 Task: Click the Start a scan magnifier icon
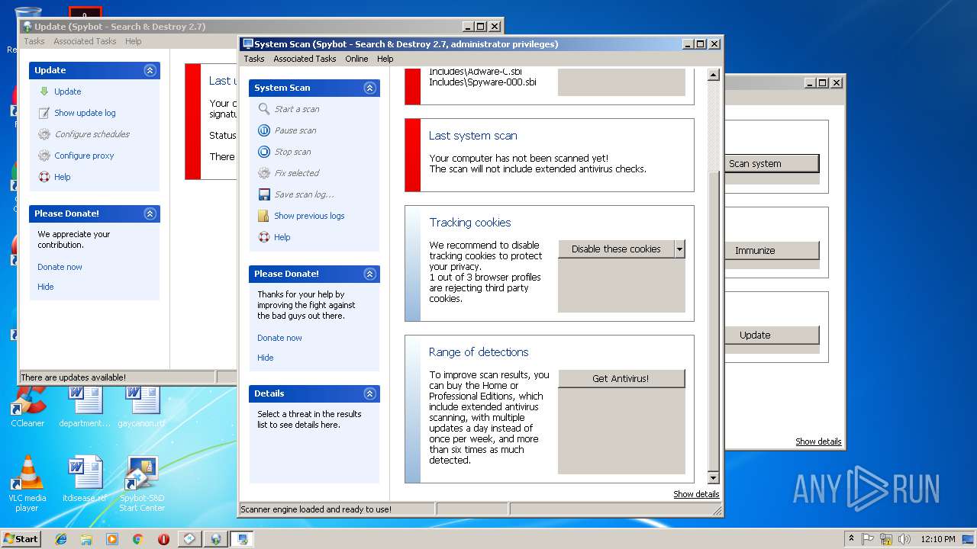(264, 109)
